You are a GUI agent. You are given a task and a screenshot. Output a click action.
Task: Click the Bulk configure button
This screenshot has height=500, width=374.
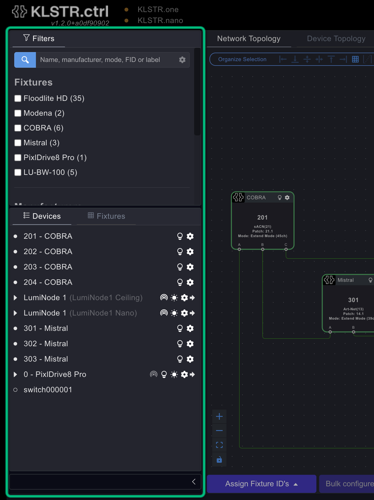347,484
